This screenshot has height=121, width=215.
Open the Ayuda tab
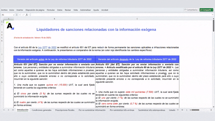pos(96,10)
